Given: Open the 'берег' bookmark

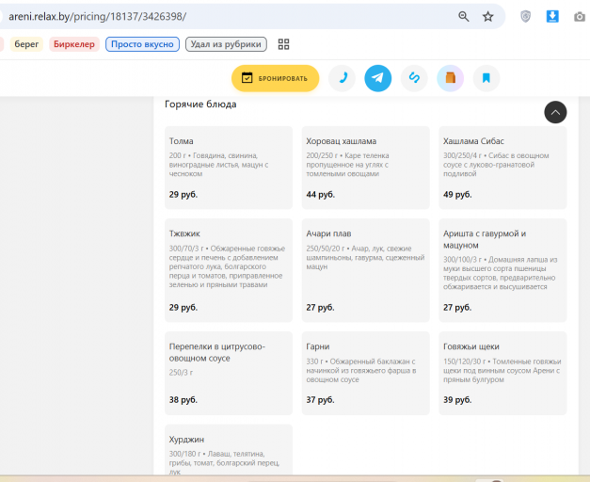Looking at the screenshot, I should tap(26, 44).
